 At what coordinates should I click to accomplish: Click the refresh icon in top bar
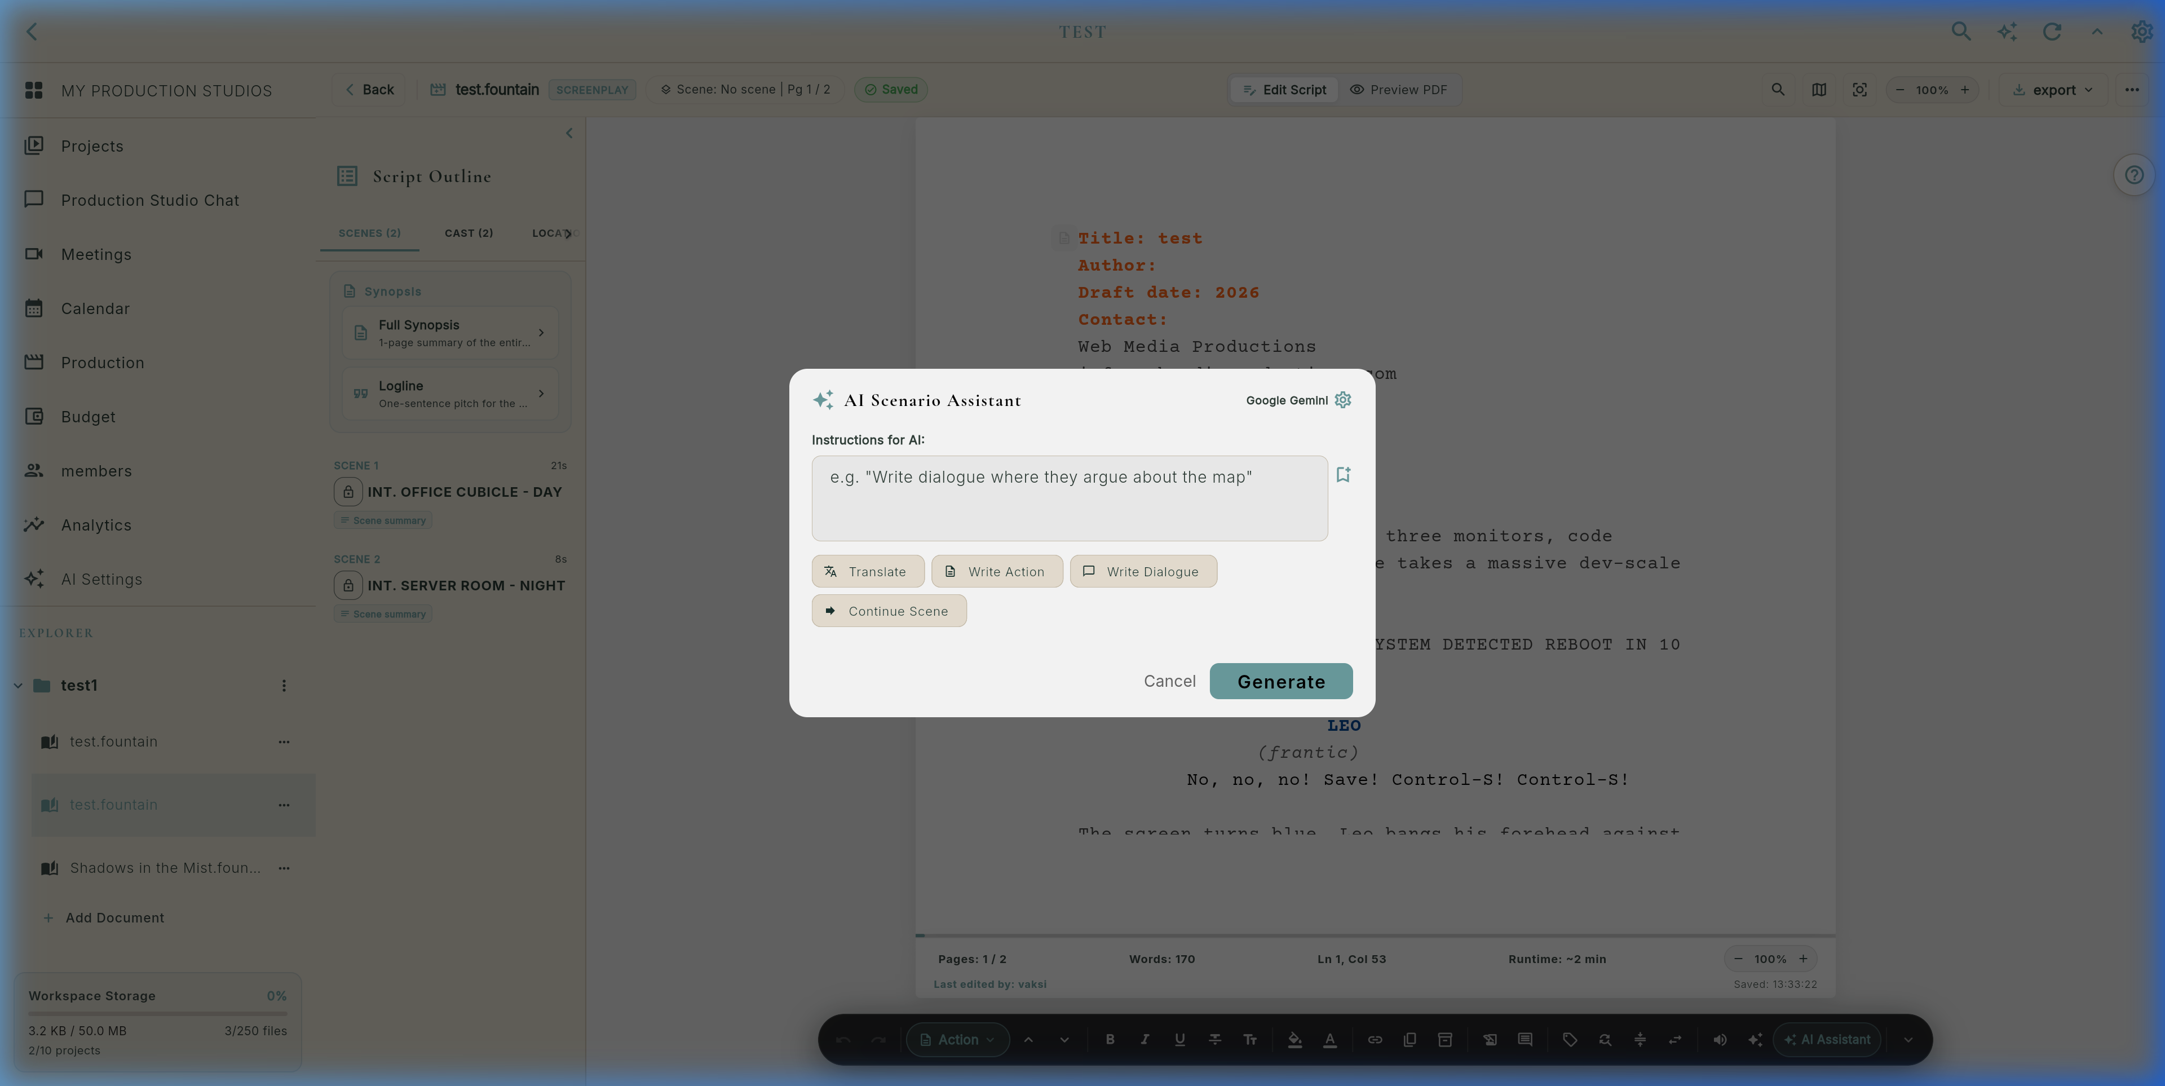point(2052,32)
